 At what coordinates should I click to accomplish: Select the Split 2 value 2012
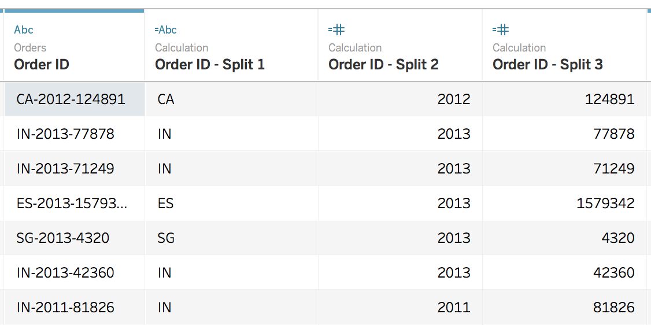(454, 99)
